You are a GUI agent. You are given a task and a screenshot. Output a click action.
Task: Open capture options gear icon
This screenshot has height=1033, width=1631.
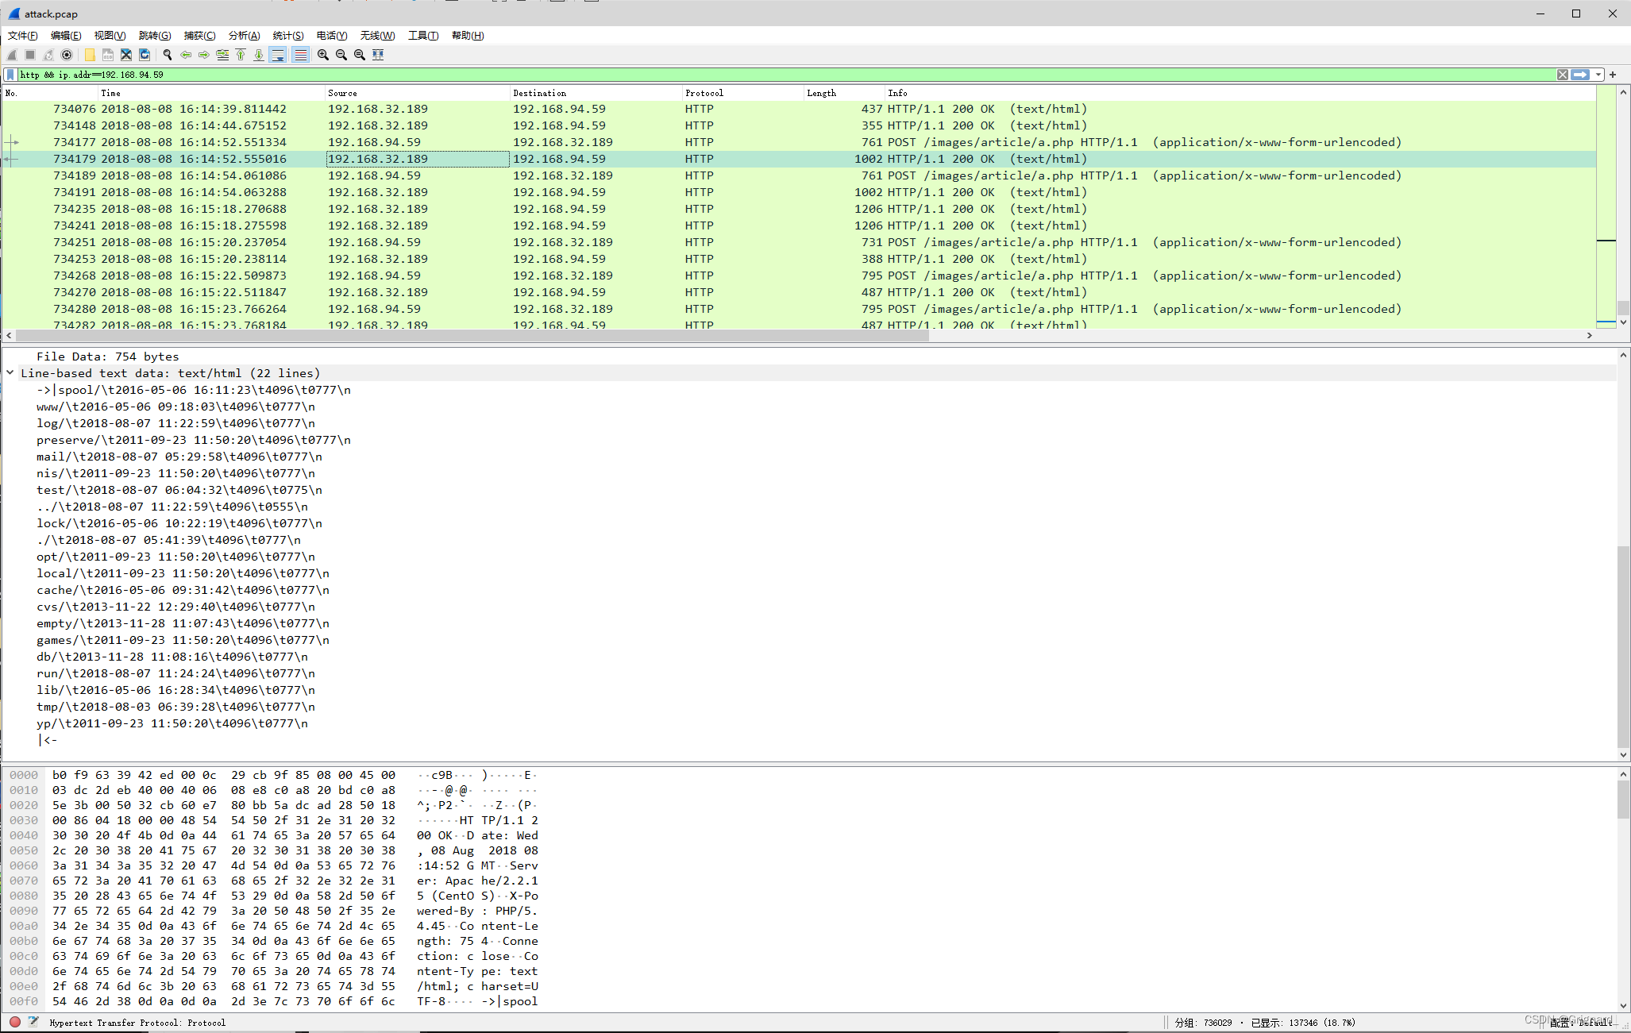click(x=67, y=55)
